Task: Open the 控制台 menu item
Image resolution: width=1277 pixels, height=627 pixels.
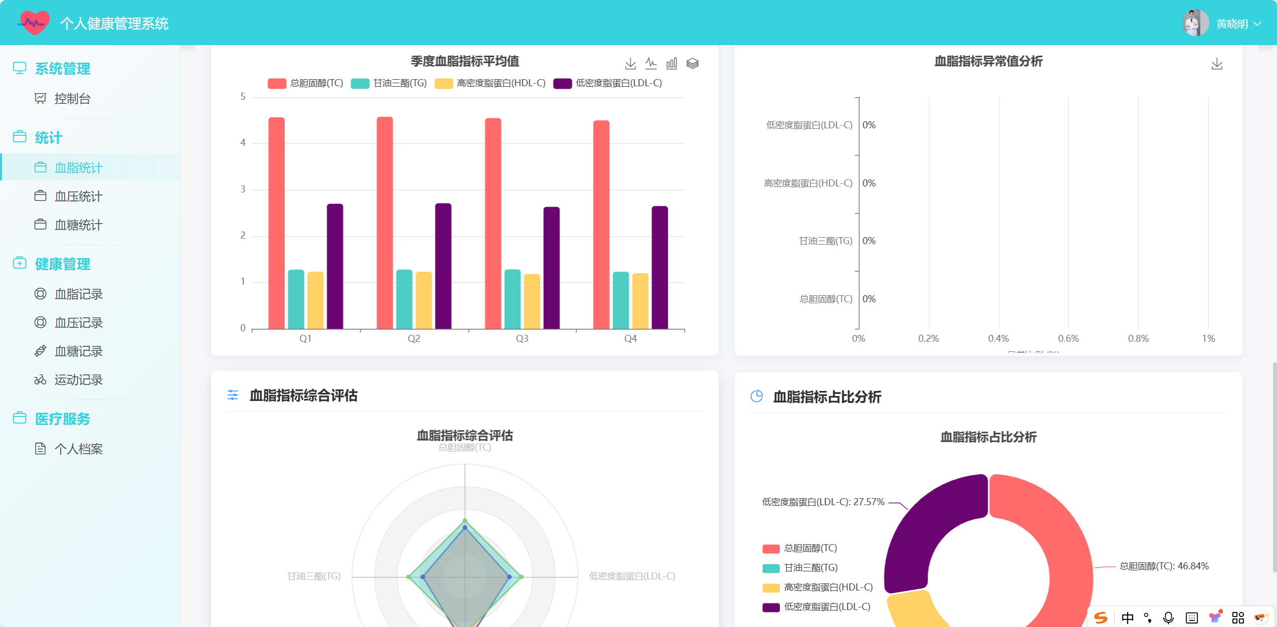Action: click(90, 99)
